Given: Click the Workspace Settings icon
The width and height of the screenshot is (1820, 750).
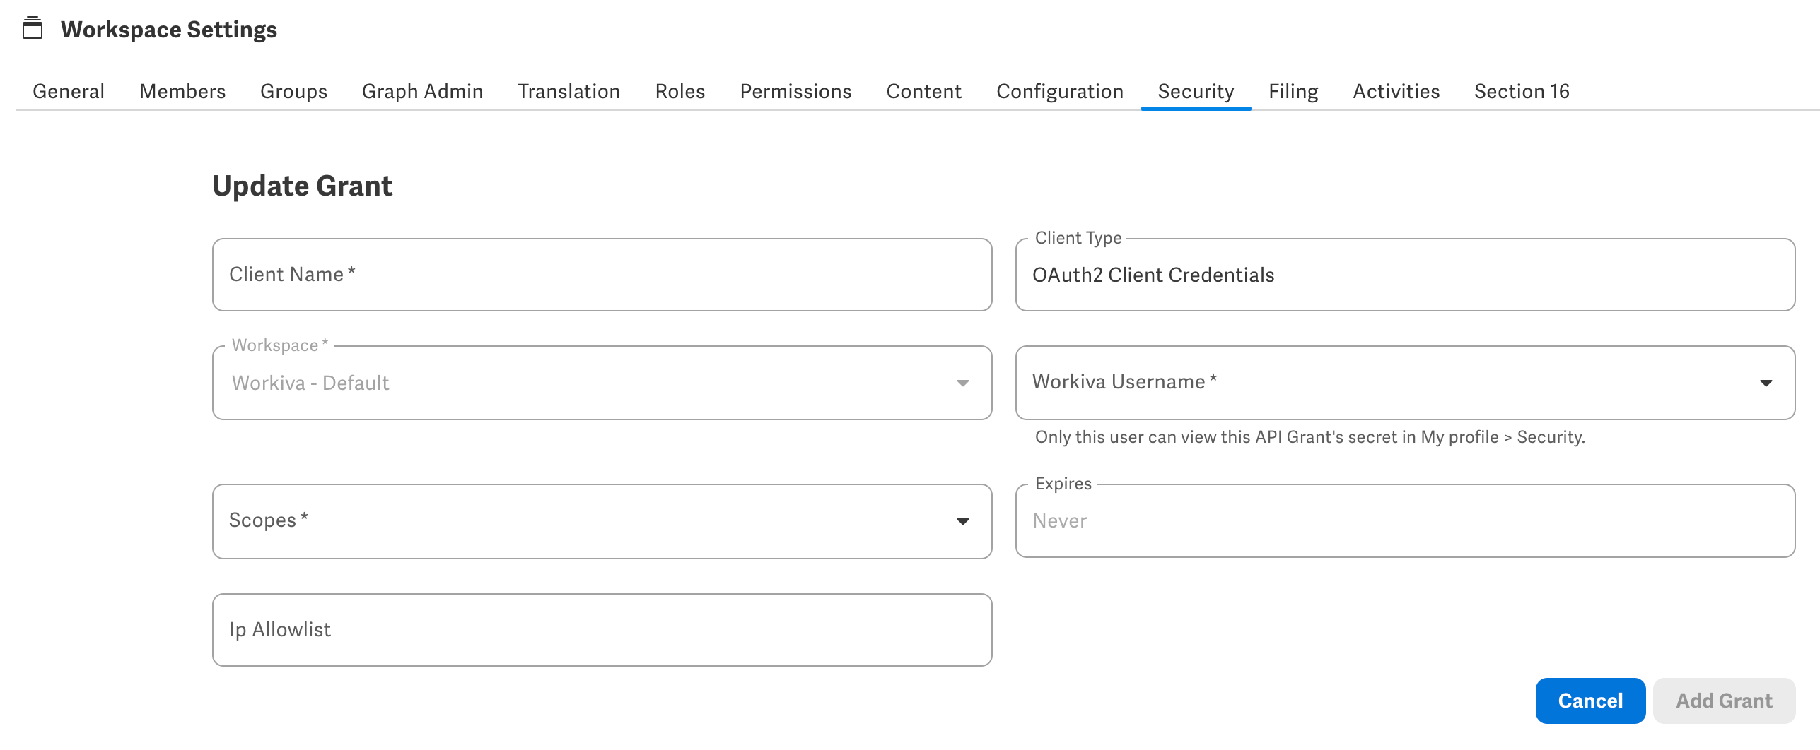Looking at the screenshot, I should [x=31, y=29].
